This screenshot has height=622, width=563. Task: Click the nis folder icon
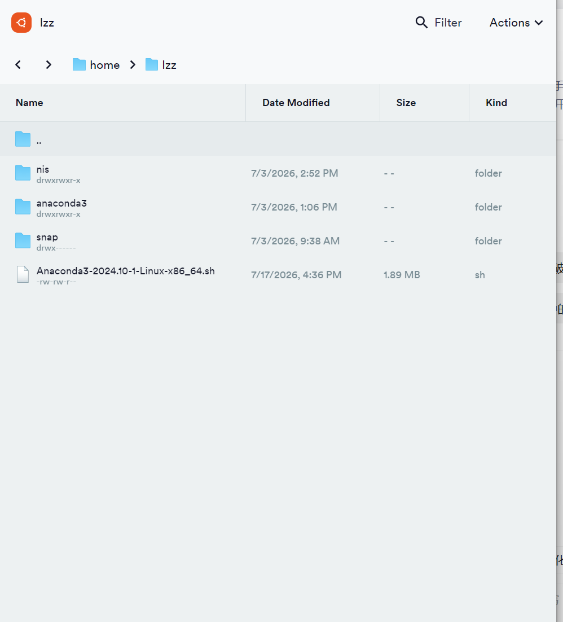coord(23,173)
